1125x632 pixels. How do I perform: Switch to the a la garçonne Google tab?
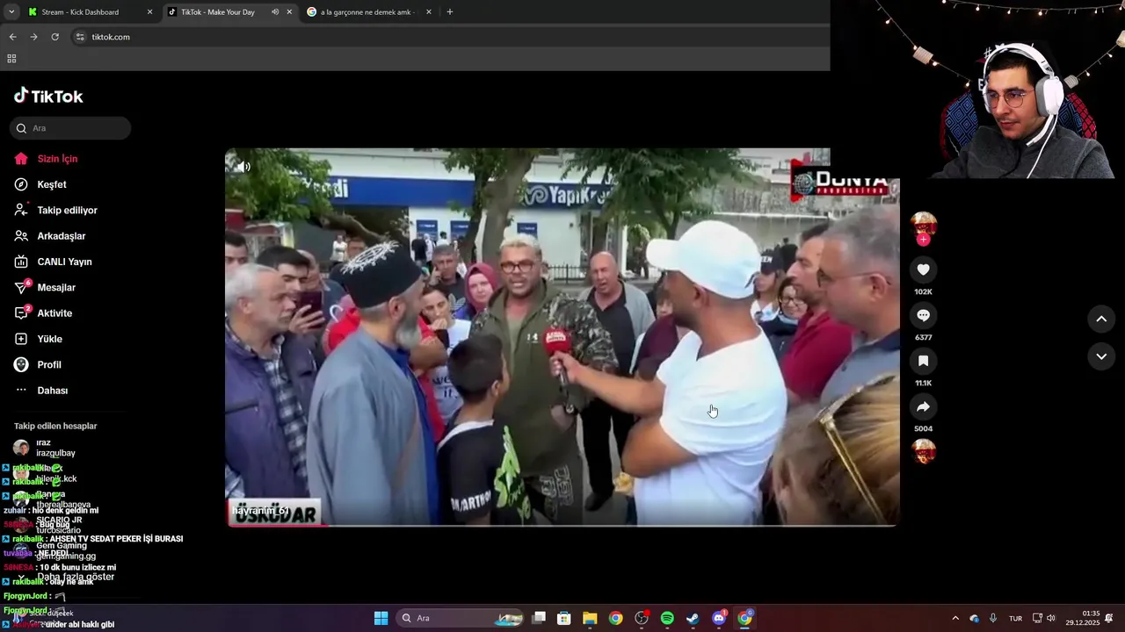(x=367, y=12)
